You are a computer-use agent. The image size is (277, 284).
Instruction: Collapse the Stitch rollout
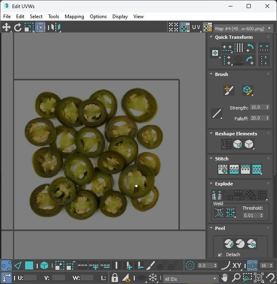[x=211, y=158]
